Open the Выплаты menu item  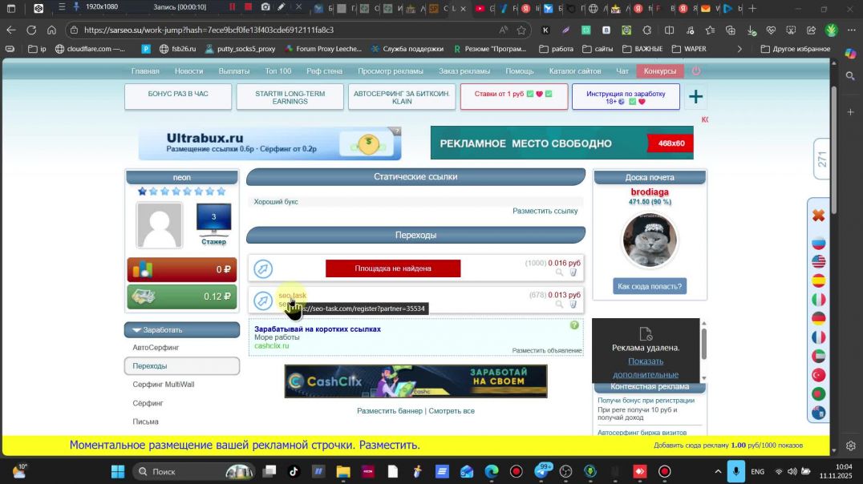click(234, 71)
